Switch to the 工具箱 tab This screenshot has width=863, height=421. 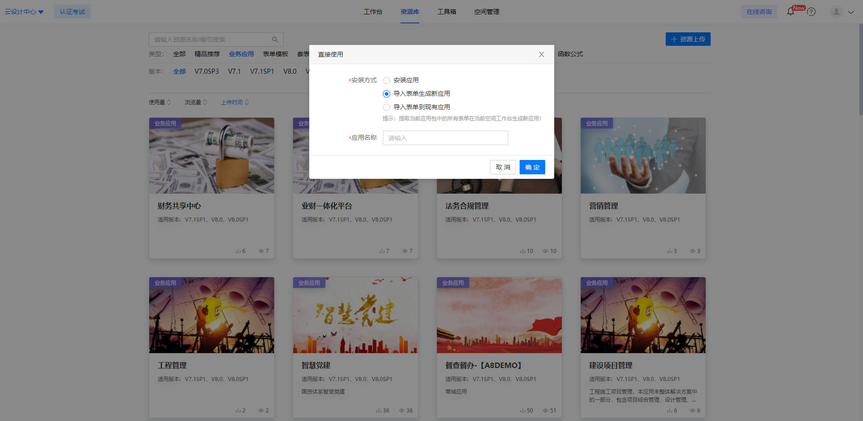tap(447, 12)
